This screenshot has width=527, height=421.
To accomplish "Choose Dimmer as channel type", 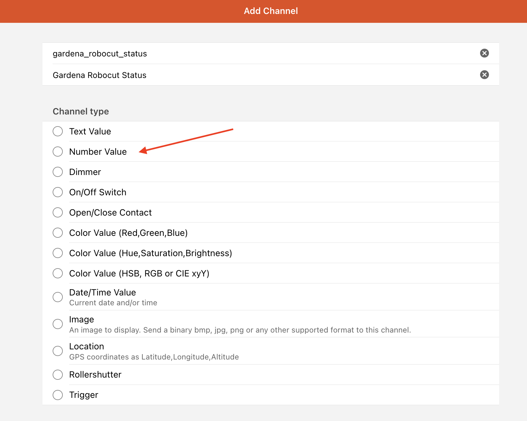I will [x=58, y=172].
